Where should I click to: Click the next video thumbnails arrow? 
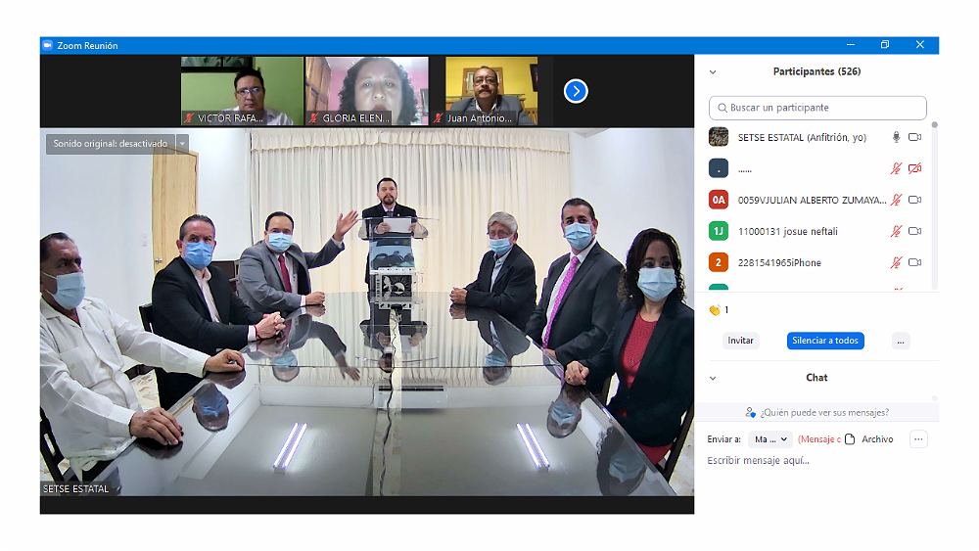(576, 91)
